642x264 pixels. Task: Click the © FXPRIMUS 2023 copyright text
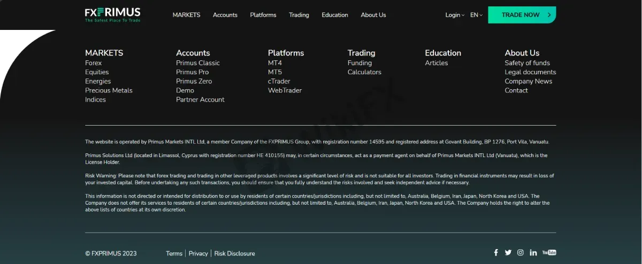point(111,253)
